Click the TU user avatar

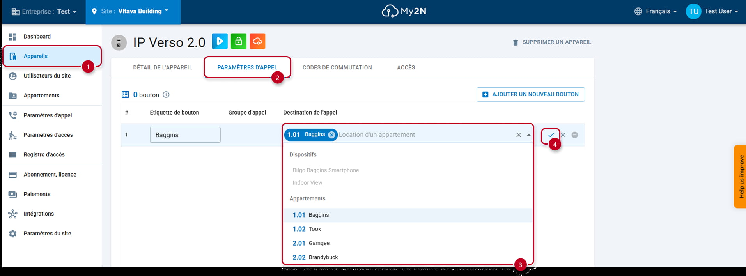[693, 11]
